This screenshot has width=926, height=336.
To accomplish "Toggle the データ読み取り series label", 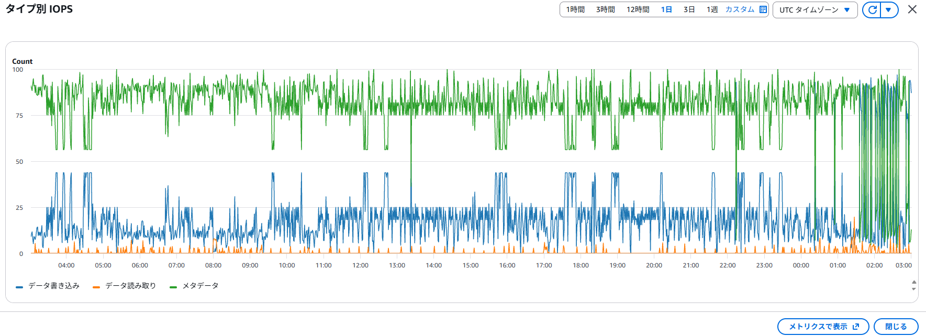I will 131,286.
